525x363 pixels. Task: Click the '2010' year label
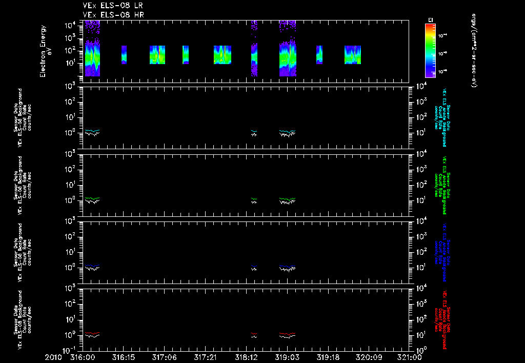coord(53,358)
